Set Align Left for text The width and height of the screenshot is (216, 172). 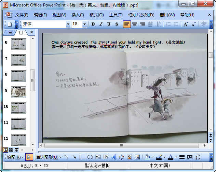click(x=127, y=24)
